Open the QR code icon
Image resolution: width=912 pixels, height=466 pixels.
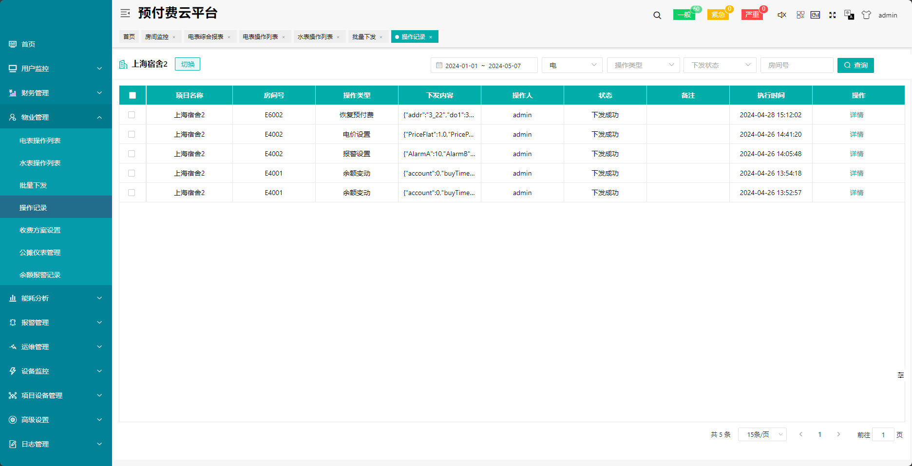pyautogui.click(x=800, y=15)
